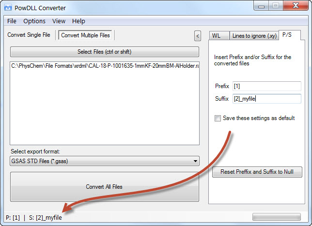Select the P/S tab
The width and height of the screenshot is (312, 226).
[x=290, y=35]
